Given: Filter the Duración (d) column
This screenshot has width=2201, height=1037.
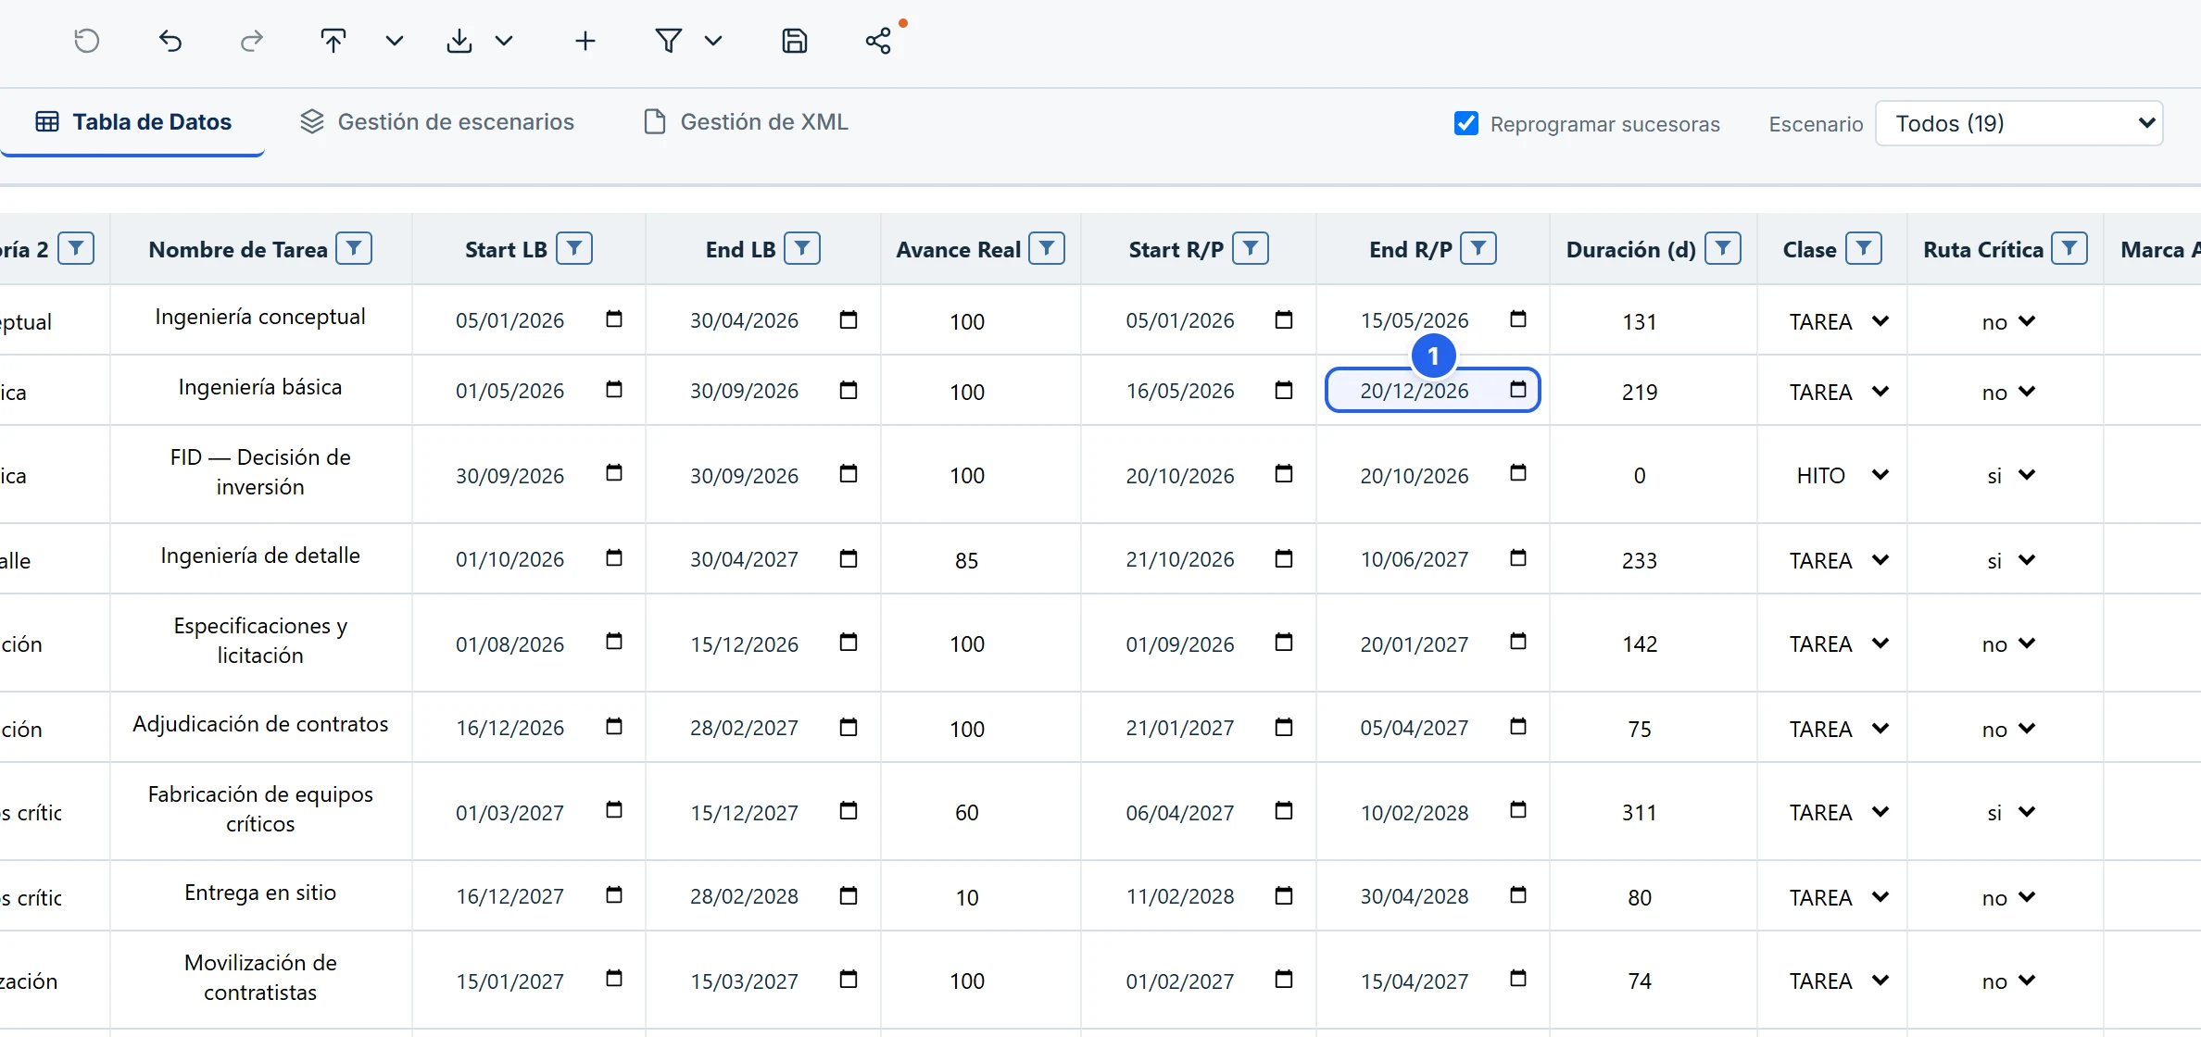Looking at the screenshot, I should tap(1723, 248).
